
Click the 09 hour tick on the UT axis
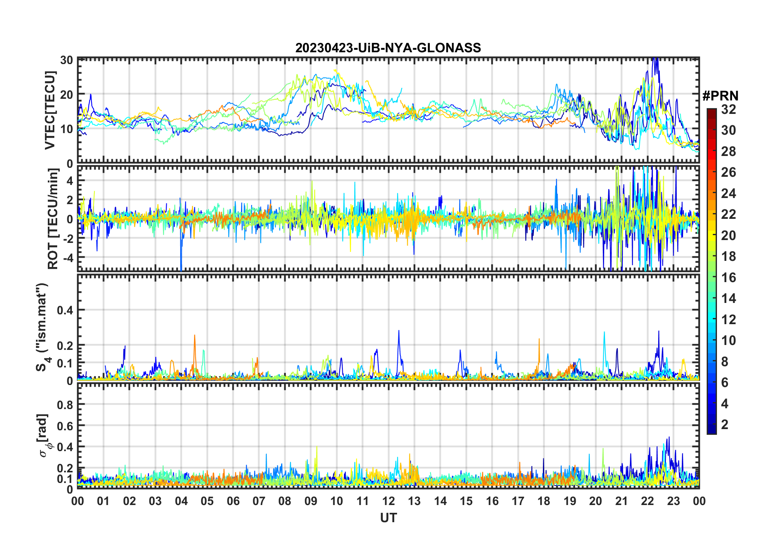[x=311, y=501]
